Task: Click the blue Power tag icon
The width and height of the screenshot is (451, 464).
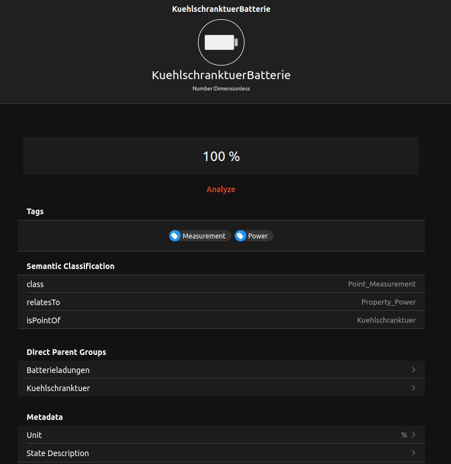Action: click(241, 236)
